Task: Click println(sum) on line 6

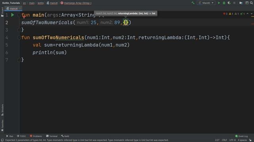Action: [50, 52]
